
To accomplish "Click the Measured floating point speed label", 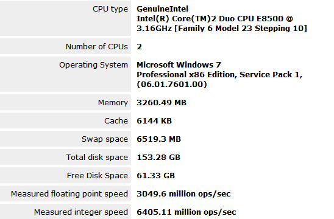I will [69, 194].
